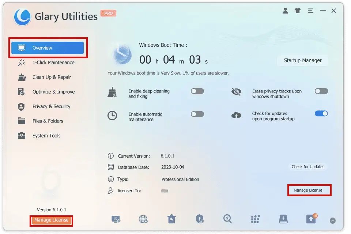Click the Type list icon
The image size is (351, 234).
(110, 179)
